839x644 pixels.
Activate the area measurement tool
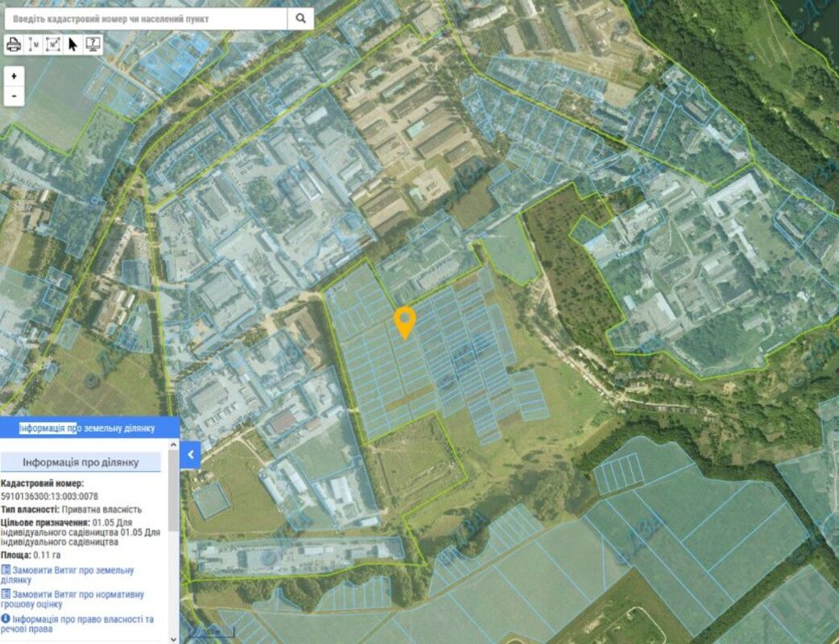[x=53, y=44]
